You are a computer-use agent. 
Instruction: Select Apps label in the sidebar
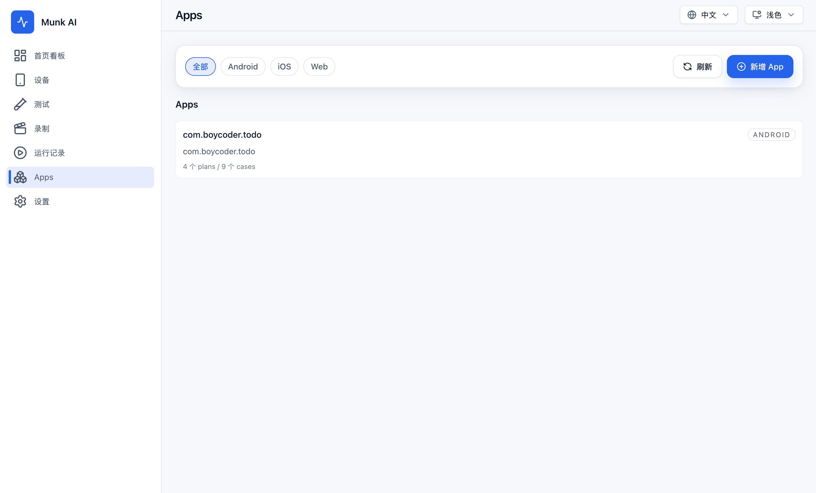[44, 177]
